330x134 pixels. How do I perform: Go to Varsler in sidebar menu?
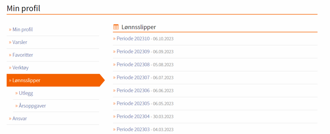(x=20, y=42)
